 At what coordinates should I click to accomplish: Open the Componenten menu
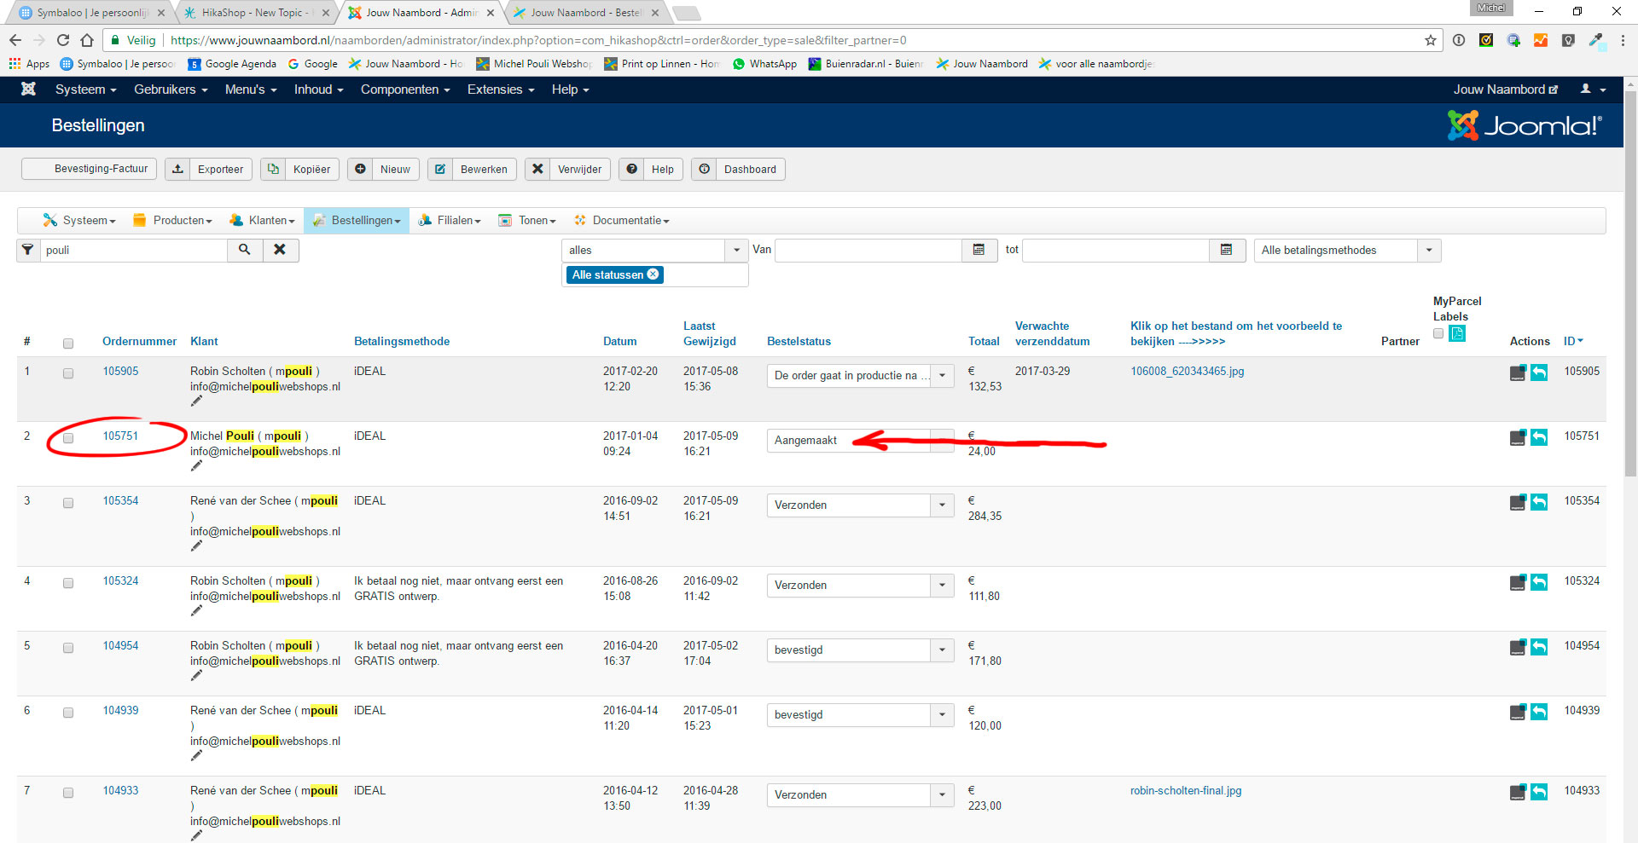tap(405, 89)
